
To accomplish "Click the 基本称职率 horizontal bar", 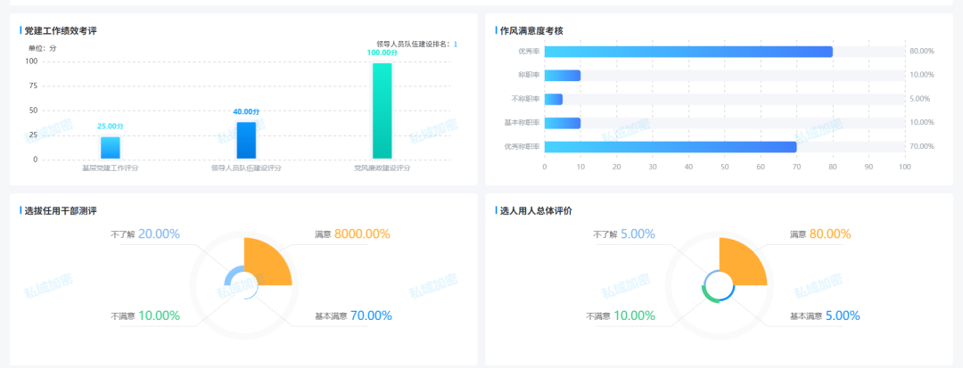I will (x=562, y=123).
